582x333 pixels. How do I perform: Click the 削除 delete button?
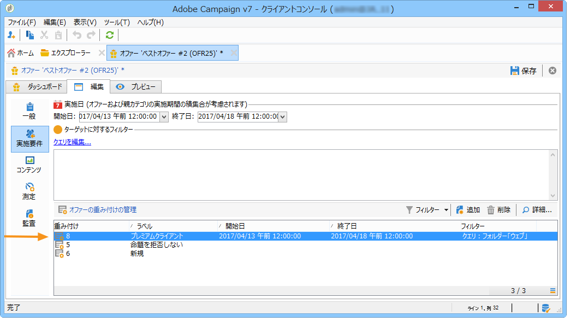498,210
